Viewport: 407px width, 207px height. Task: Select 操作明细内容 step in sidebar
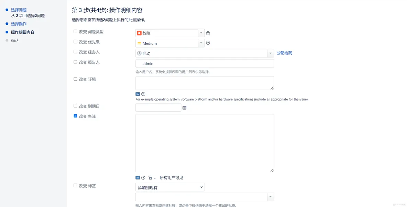pos(23,32)
